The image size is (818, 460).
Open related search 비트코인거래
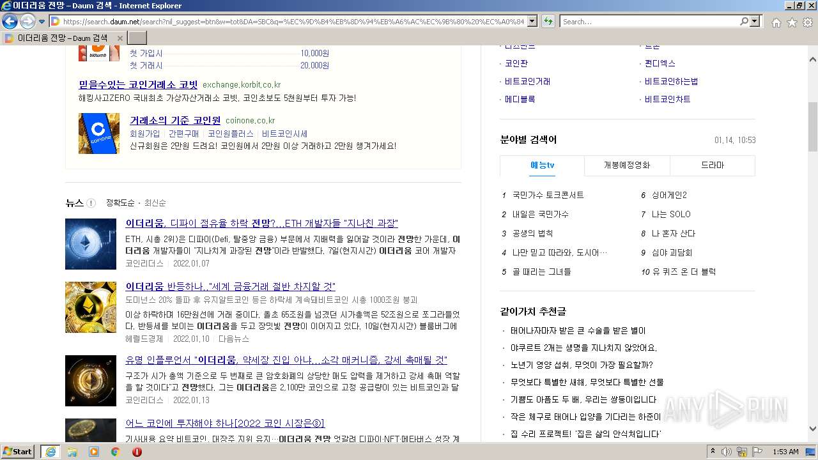point(528,81)
